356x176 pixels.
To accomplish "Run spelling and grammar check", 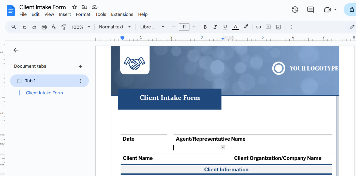I will pos(54,27).
